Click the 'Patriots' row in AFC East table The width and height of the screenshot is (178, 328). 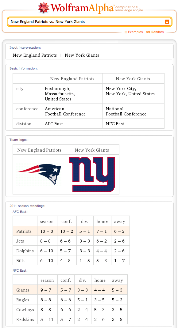pos(71,231)
